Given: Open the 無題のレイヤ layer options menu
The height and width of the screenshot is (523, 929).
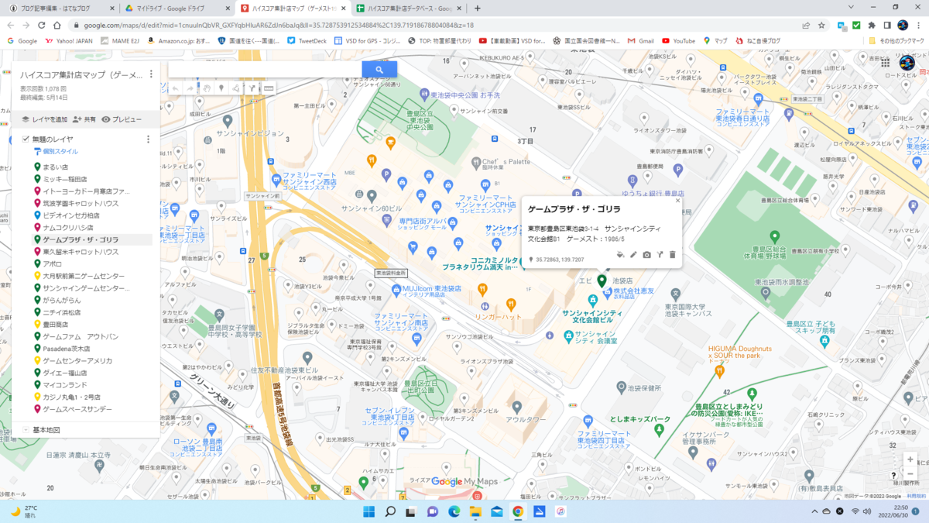Looking at the screenshot, I should [149, 139].
